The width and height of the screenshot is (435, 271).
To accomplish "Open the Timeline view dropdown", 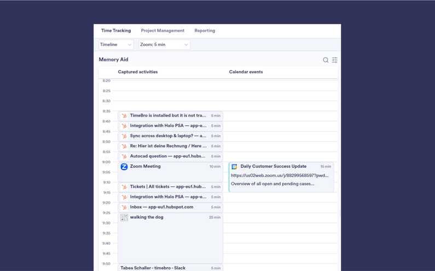I will coord(115,45).
